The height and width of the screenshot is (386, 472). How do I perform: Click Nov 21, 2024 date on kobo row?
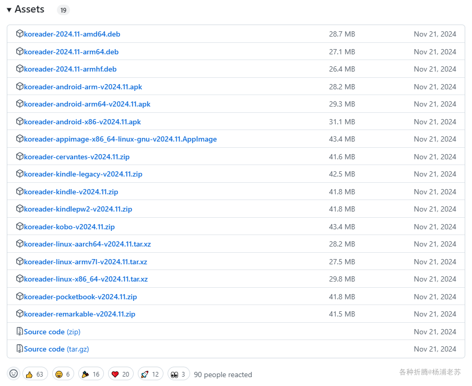click(x=435, y=226)
